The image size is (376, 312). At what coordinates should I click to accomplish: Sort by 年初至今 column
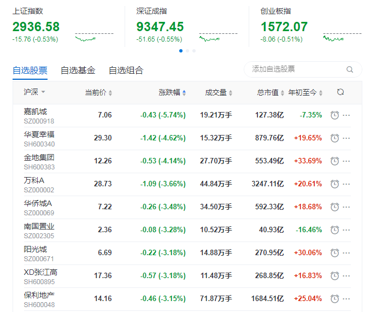(x=305, y=92)
